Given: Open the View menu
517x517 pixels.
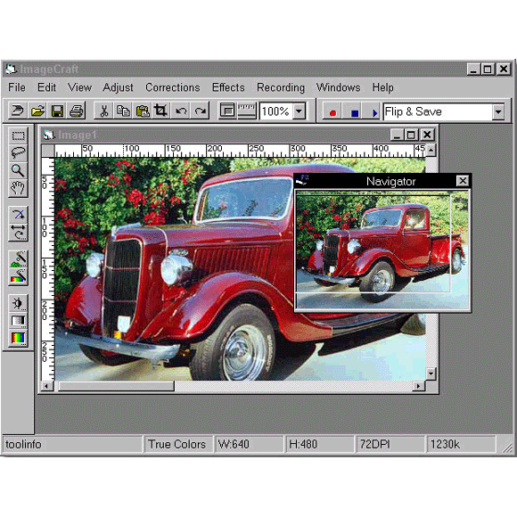Looking at the screenshot, I should tap(79, 87).
